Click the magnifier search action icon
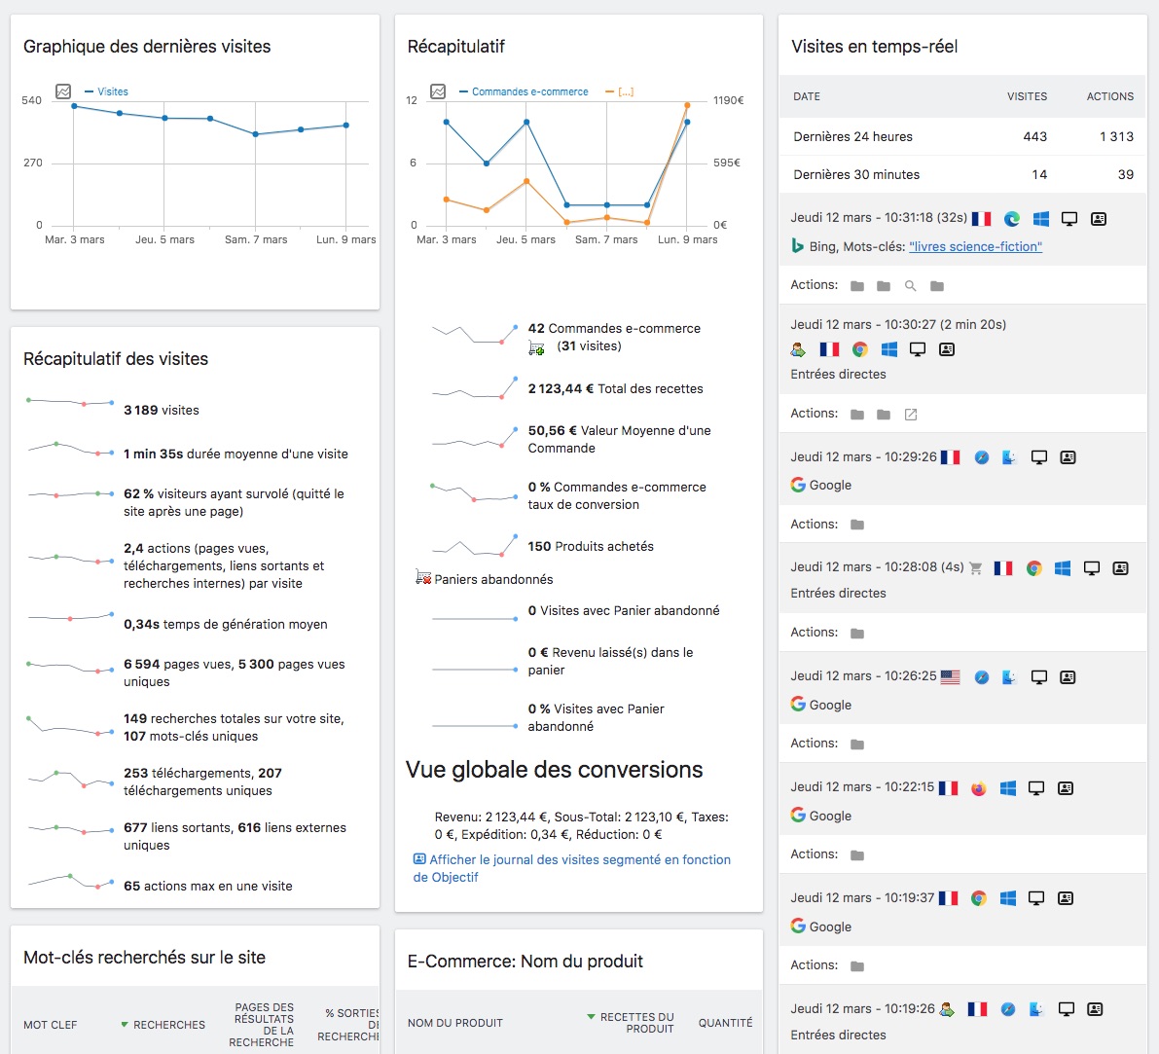The height and width of the screenshot is (1054, 1159). pos(910,285)
